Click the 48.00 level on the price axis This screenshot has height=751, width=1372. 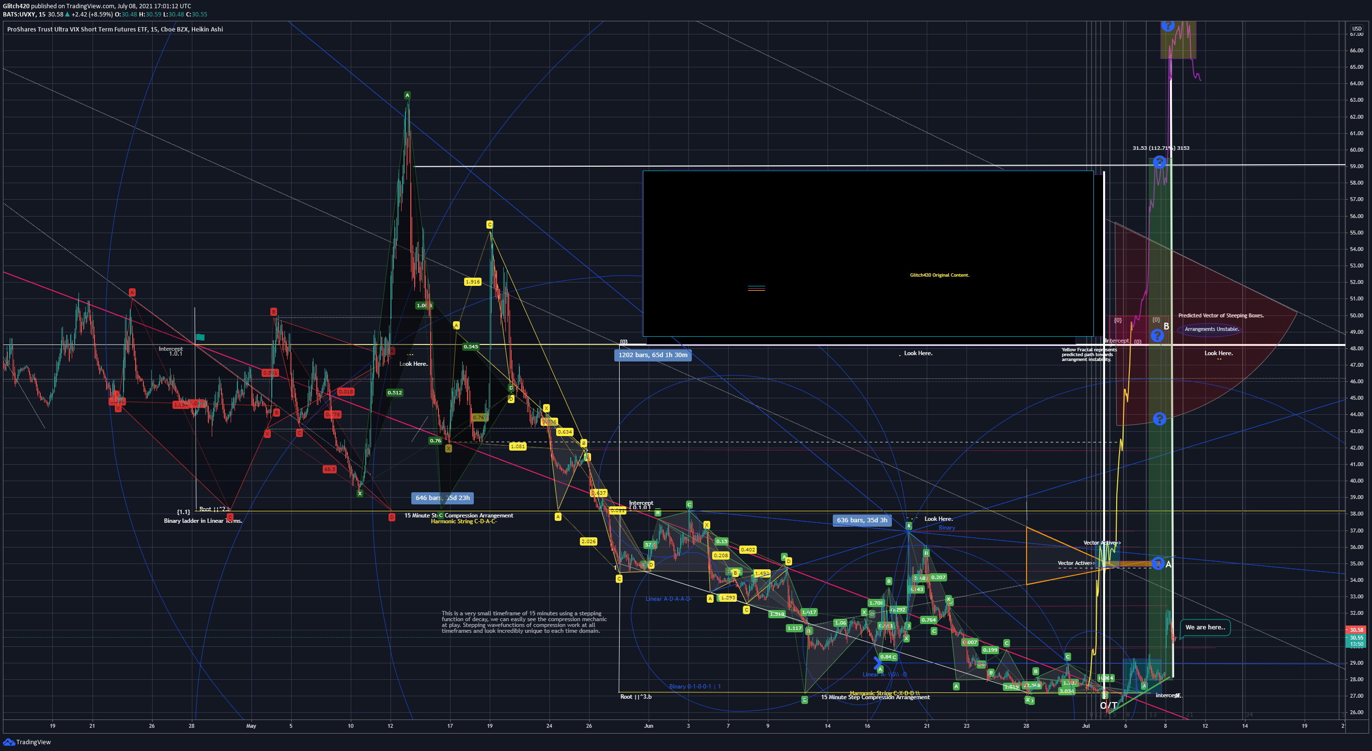coord(1356,348)
